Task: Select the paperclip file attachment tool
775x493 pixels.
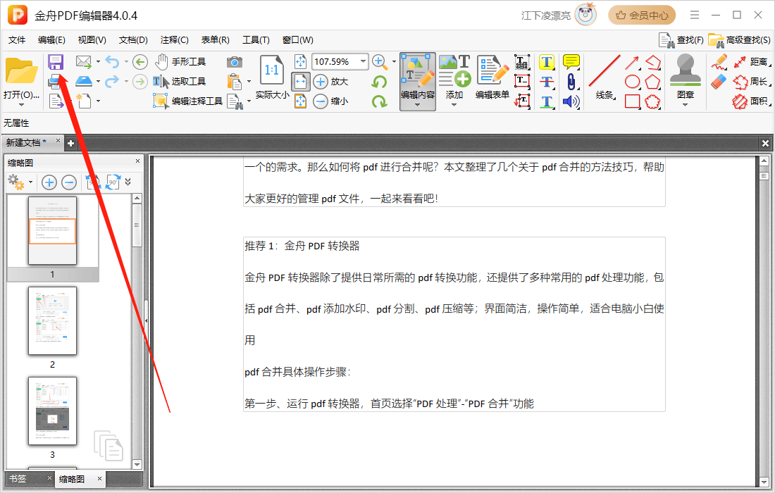Action: pos(571,82)
